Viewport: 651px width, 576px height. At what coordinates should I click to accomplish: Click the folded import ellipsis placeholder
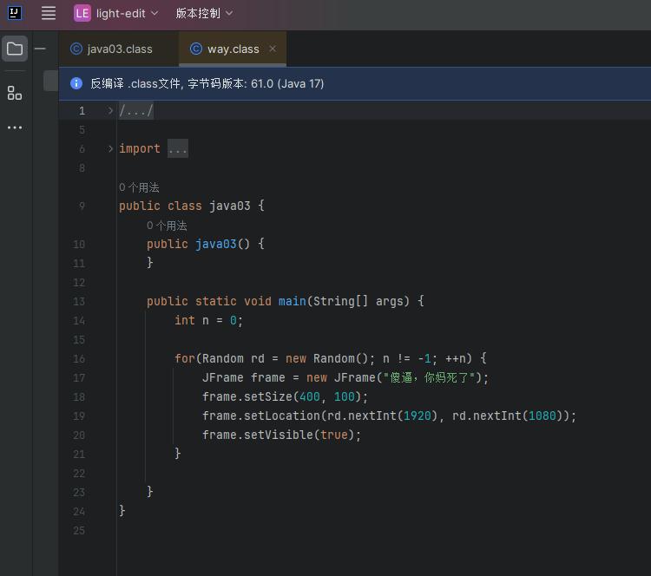(x=177, y=148)
